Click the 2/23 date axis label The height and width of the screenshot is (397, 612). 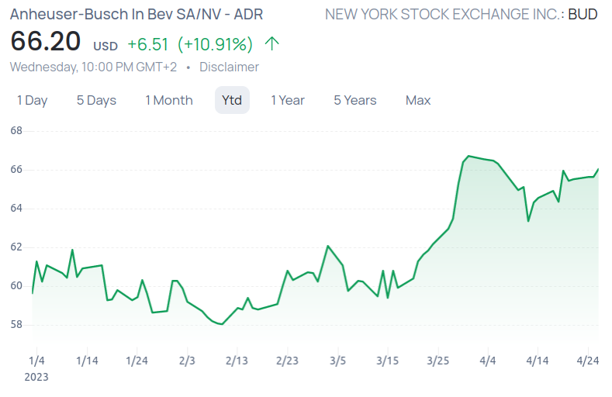pyautogui.click(x=287, y=361)
